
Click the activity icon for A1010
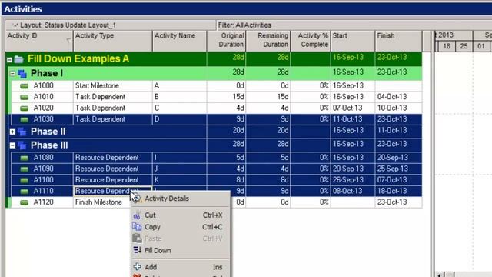coord(24,98)
